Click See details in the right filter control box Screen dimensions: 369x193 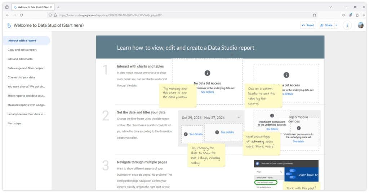click(227, 133)
